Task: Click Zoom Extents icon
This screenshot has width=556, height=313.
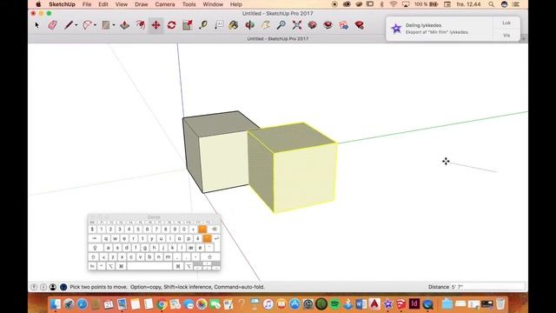Action: (x=297, y=25)
